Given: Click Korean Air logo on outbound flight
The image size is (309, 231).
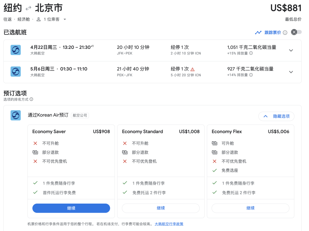Looking at the screenshot, I should tap(16, 50).
